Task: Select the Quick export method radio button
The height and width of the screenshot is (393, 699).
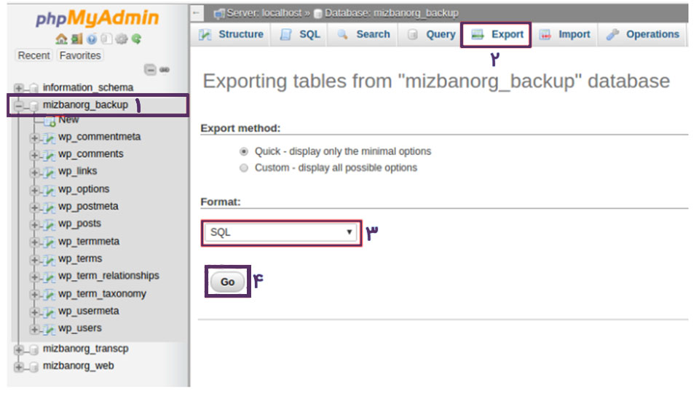Action: click(x=244, y=151)
